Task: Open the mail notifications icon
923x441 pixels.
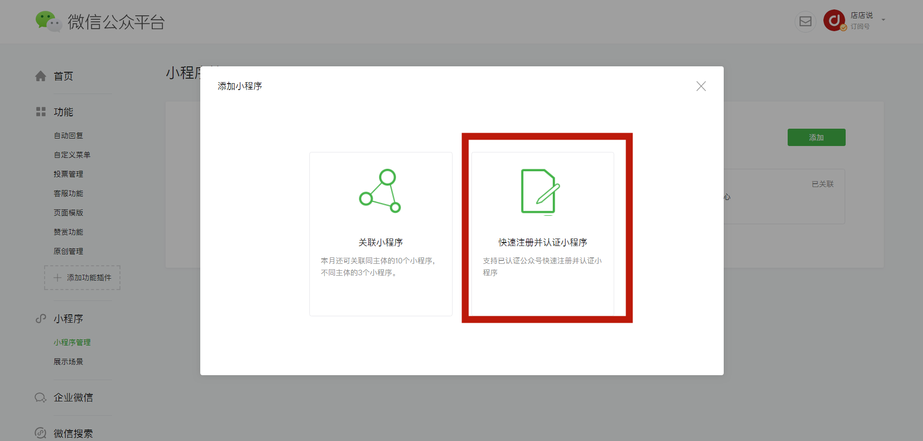Action: pyautogui.click(x=806, y=21)
